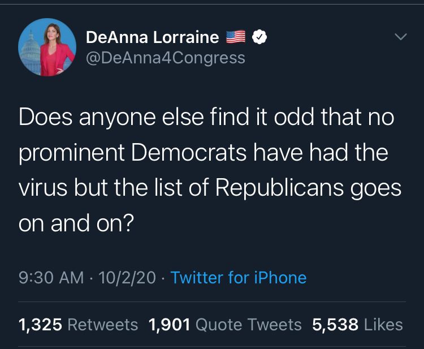Click the 1,325 retweet count number
This screenshot has width=424, height=349.
coord(41,325)
